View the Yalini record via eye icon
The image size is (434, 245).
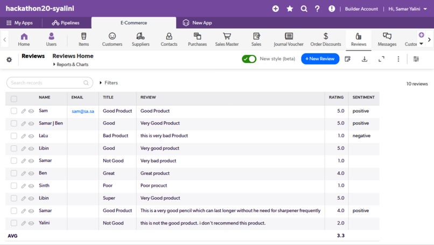[31, 223]
